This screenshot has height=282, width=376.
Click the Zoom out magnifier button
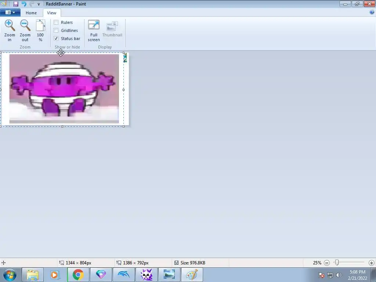(25, 30)
